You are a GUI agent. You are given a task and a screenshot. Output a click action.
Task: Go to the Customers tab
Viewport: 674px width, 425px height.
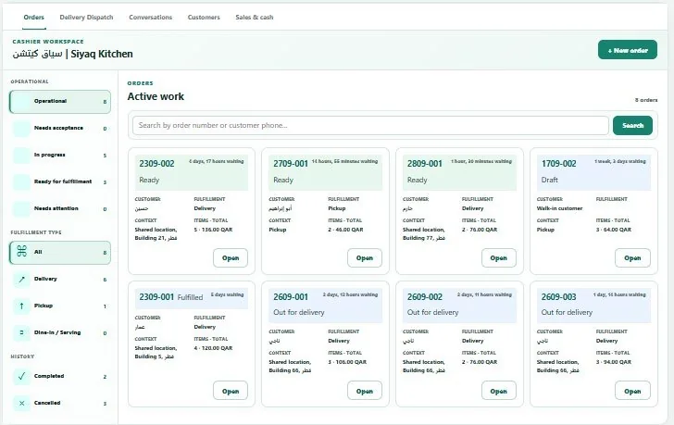pos(204,18)
